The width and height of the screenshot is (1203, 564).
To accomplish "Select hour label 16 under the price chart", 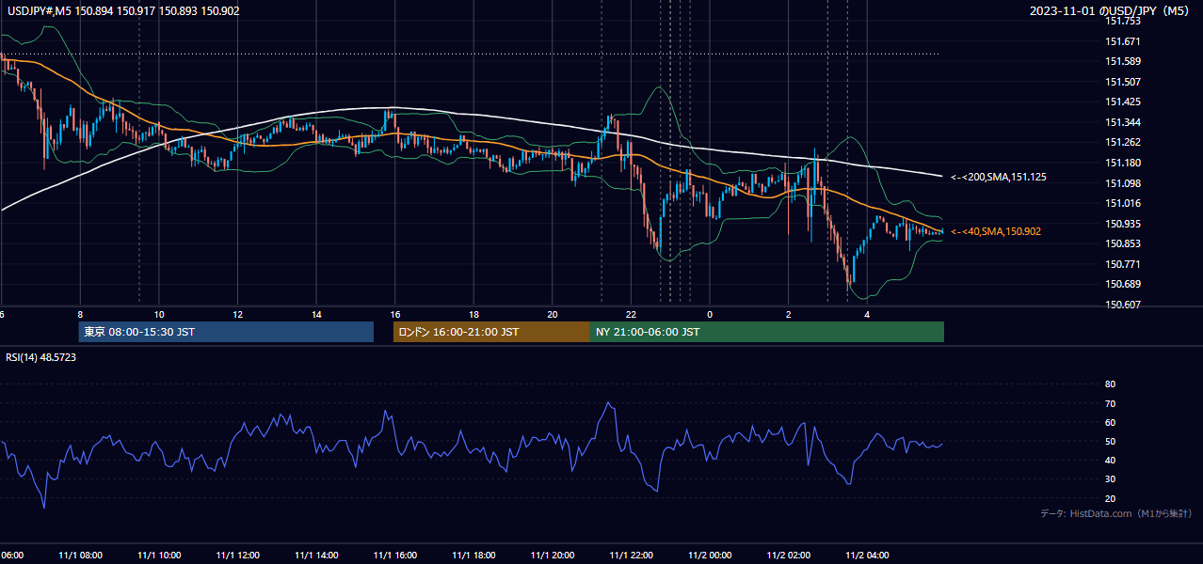I will pyautogui.click(x=394, y=314).
